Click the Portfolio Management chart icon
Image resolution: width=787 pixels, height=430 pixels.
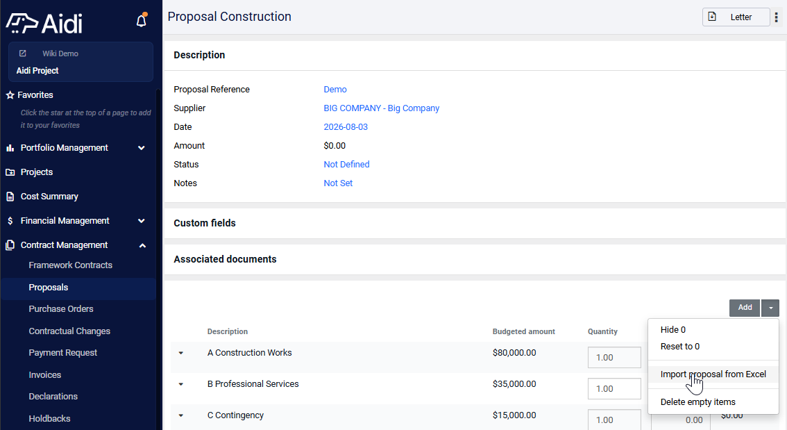pos(10,148)
